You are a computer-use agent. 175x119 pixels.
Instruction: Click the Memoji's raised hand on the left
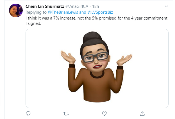click(67, 57)
